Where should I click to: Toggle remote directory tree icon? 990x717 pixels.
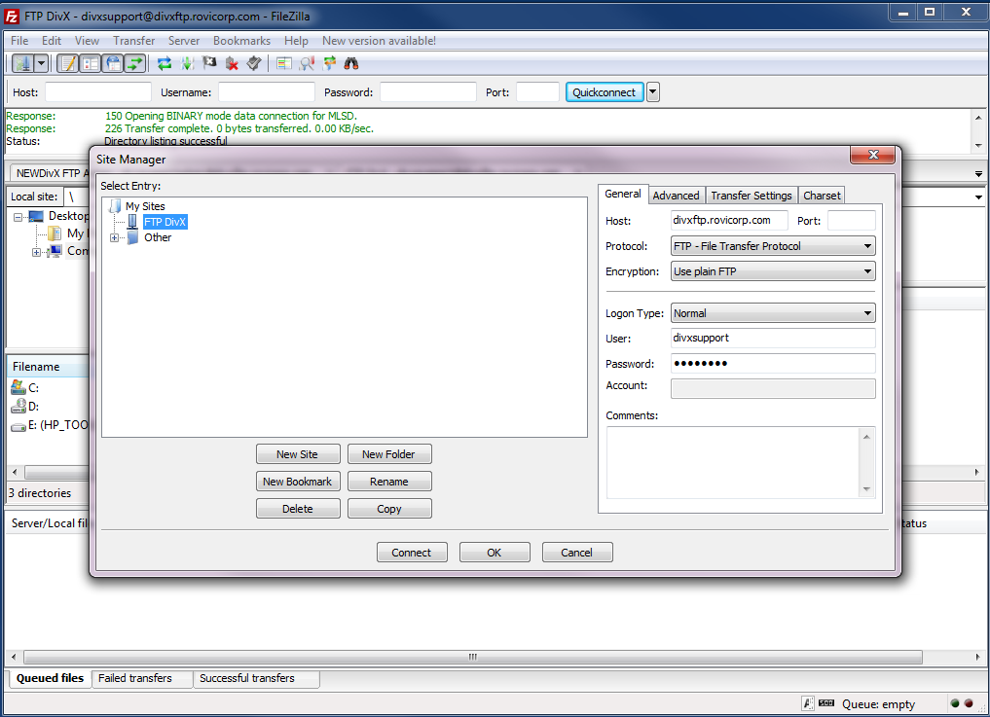click(113, 63)
